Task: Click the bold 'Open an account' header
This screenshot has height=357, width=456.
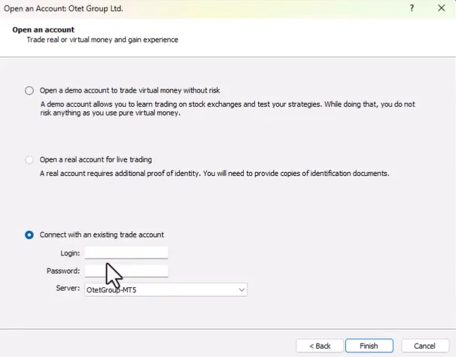Action: pyautogui.click(x=43, y=29)
